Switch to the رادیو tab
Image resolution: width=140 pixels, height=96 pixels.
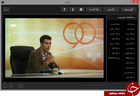111,9
